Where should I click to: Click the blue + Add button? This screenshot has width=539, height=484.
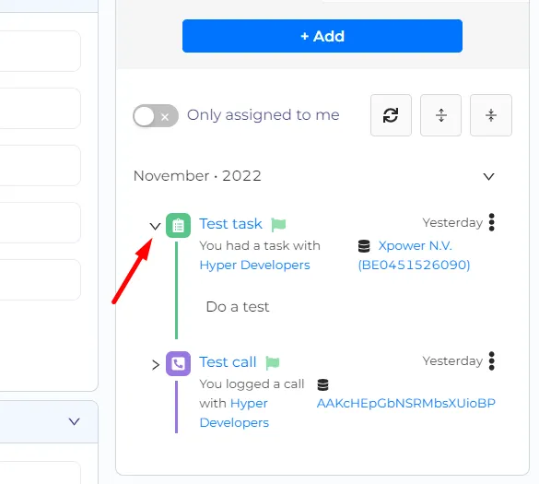click(x=322, y=36)
